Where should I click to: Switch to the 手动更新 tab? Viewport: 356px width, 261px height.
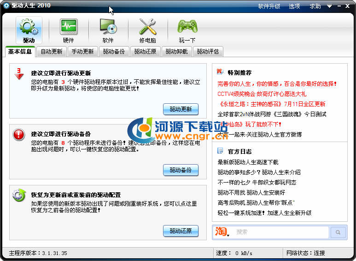[x=82, y=52]
